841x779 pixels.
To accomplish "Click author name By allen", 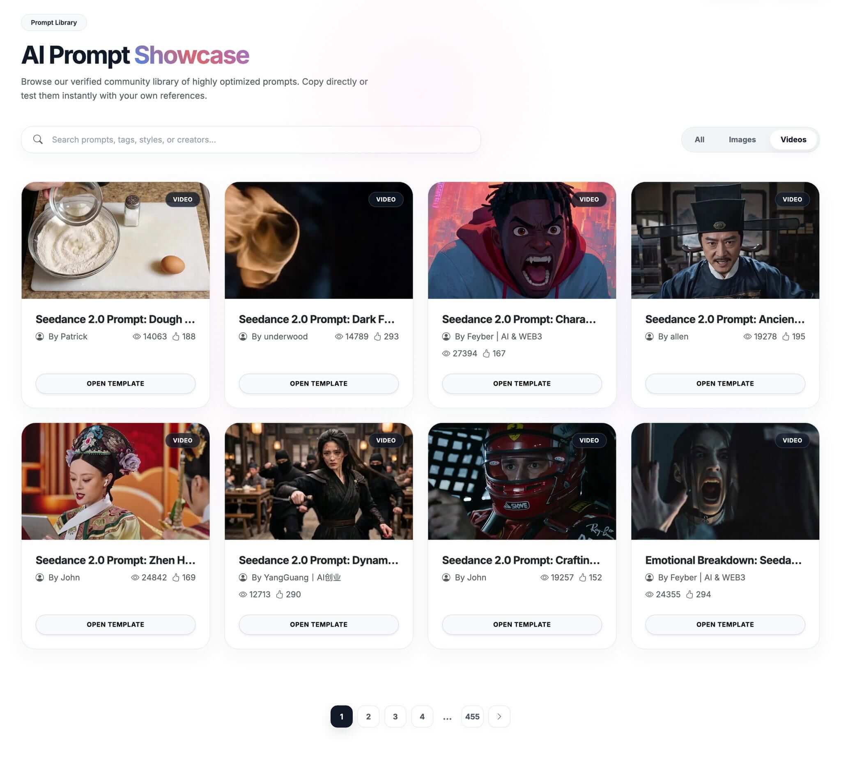I will coord(673,336).
